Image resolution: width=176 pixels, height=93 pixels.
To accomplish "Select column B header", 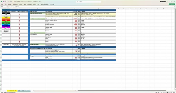I will coord(19,9).
